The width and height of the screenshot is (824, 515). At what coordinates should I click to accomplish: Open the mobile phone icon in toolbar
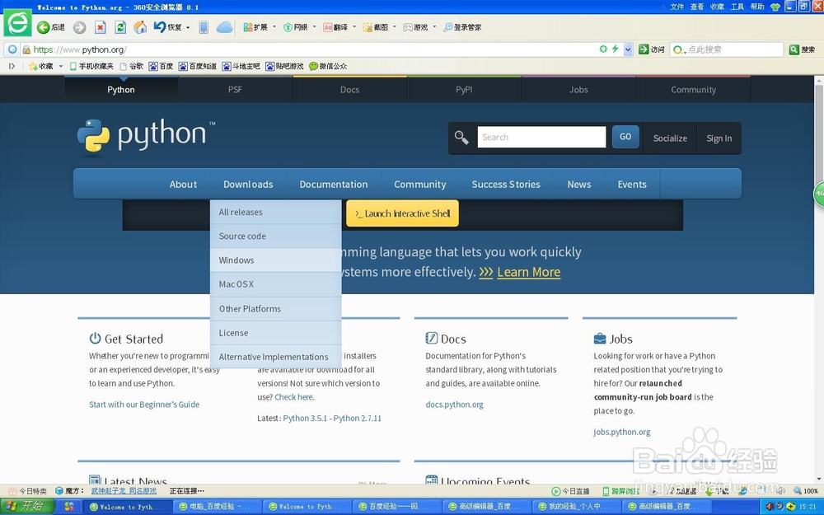[204, 27]
